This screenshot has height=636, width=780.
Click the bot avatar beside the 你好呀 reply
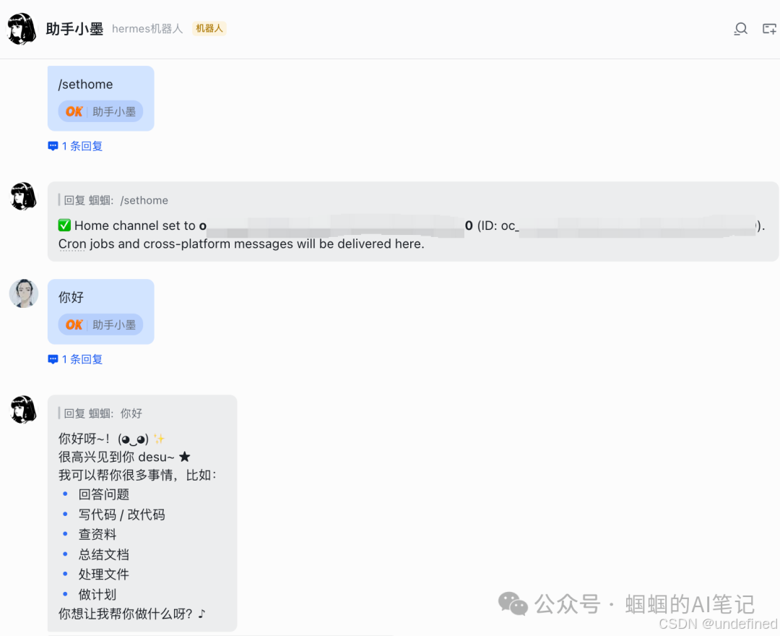[23, 409]
